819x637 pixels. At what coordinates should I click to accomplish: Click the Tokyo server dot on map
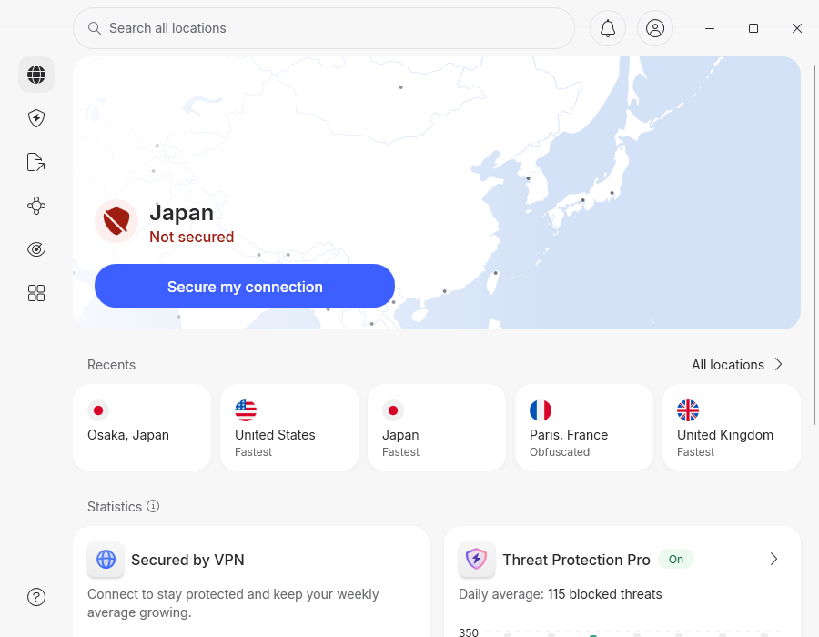coord(612,193)
